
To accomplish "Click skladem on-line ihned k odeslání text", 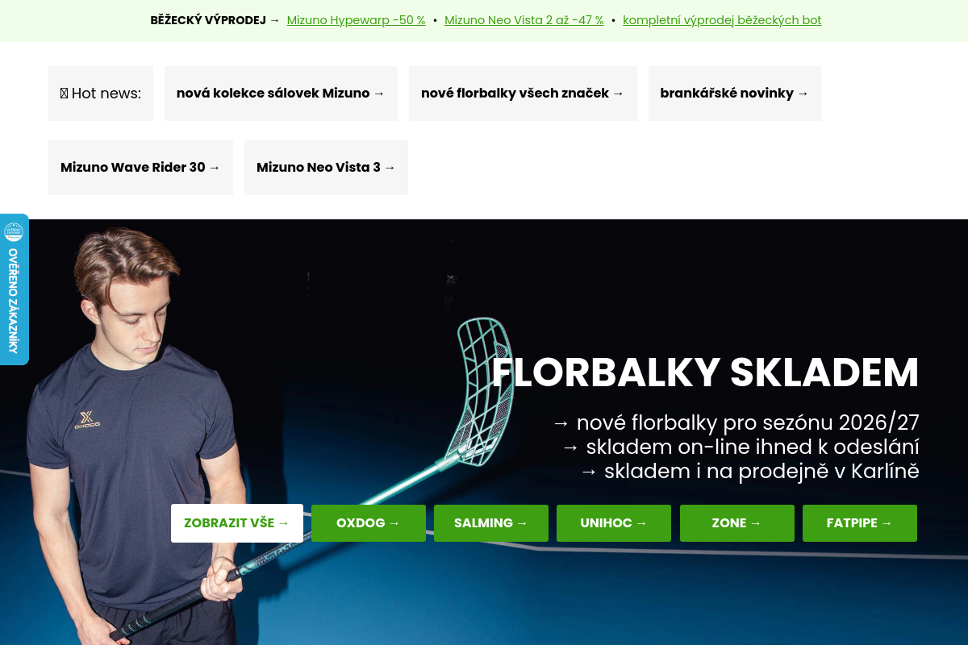I will (741, 447).
